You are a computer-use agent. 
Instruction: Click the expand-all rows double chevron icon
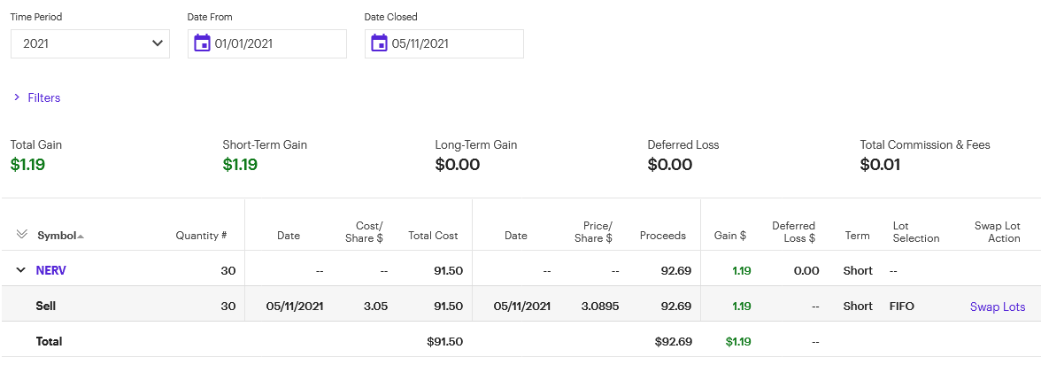pos(22,235)
